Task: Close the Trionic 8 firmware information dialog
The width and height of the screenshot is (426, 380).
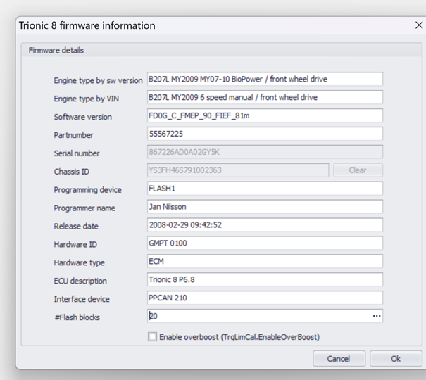Action: [419, 25]
